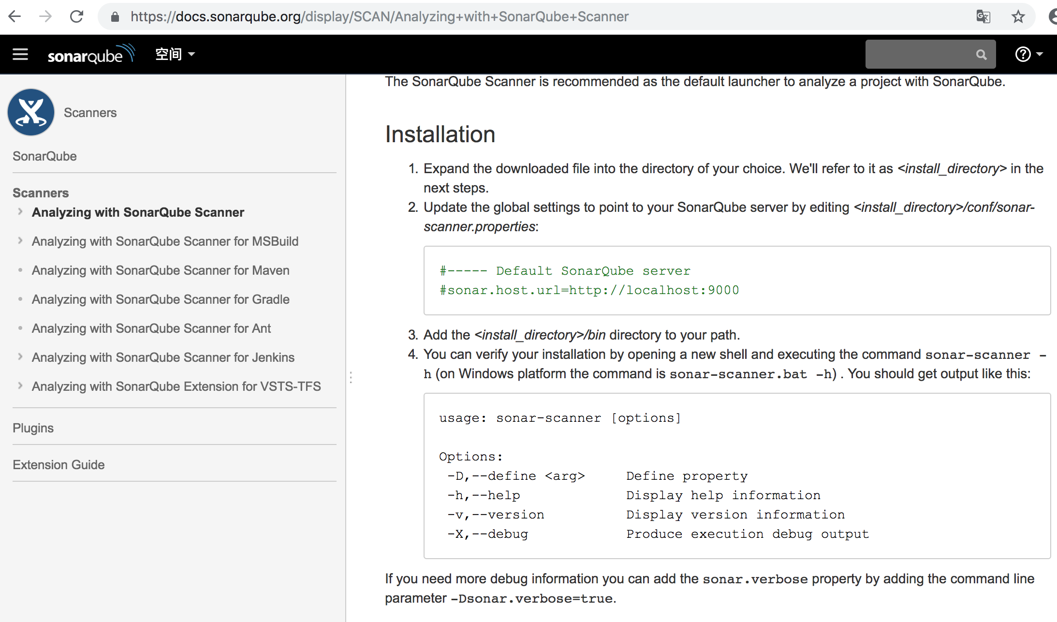The height and width of the screenshot is (622, 1057).
Task: Open the Plugins sidebar link
Action: pyautogui.click(x=33, y=428)
